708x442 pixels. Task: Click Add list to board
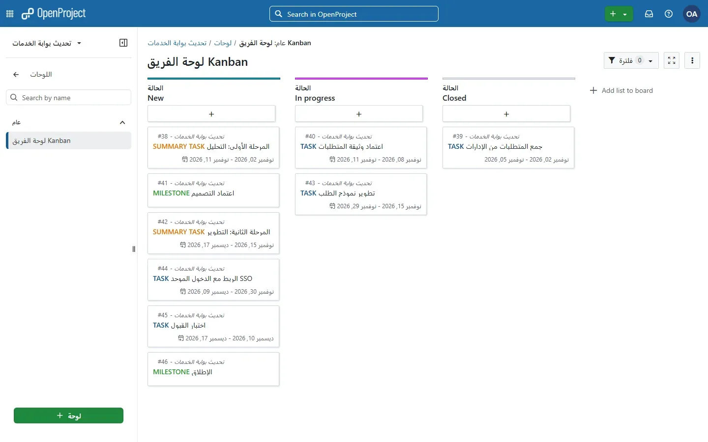[x=621, y=90]
